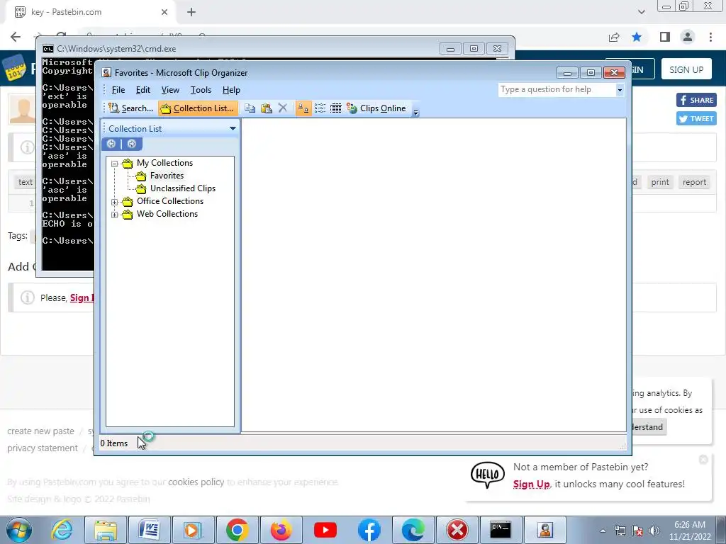The height and width of the screenshot is (544, 726).
Task: Open the help question dropdown arrow
Action: click(x=620, y=90)
